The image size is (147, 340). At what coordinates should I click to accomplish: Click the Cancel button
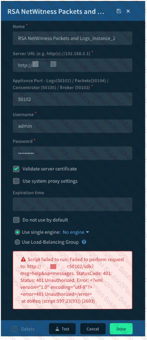coord(93,329)
